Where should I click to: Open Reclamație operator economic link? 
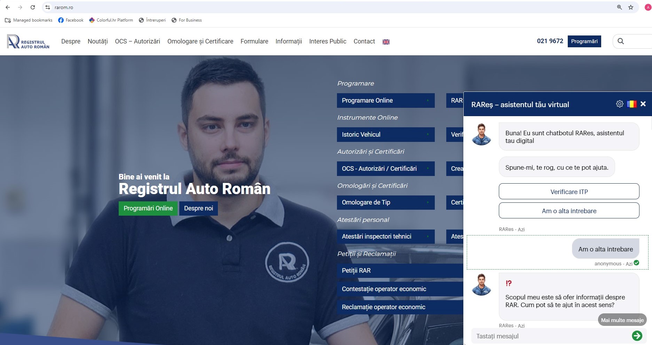tap(400, 307)
